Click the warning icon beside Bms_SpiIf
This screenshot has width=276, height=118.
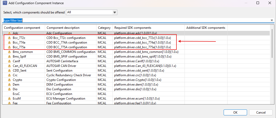click(x=9, y=57)
